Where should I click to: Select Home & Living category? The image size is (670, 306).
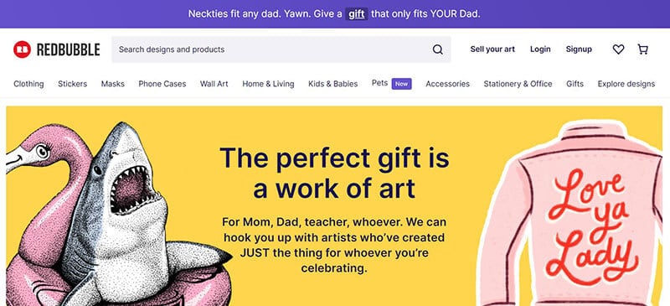tap(268, 84)
